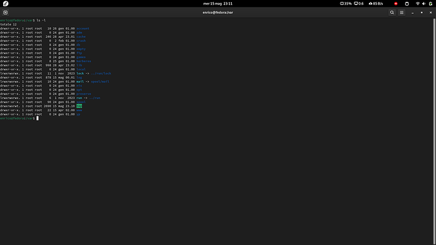The image size is (436, 245).
Task: Click the 'kerberos' directory name
Action: click(83, 61)
